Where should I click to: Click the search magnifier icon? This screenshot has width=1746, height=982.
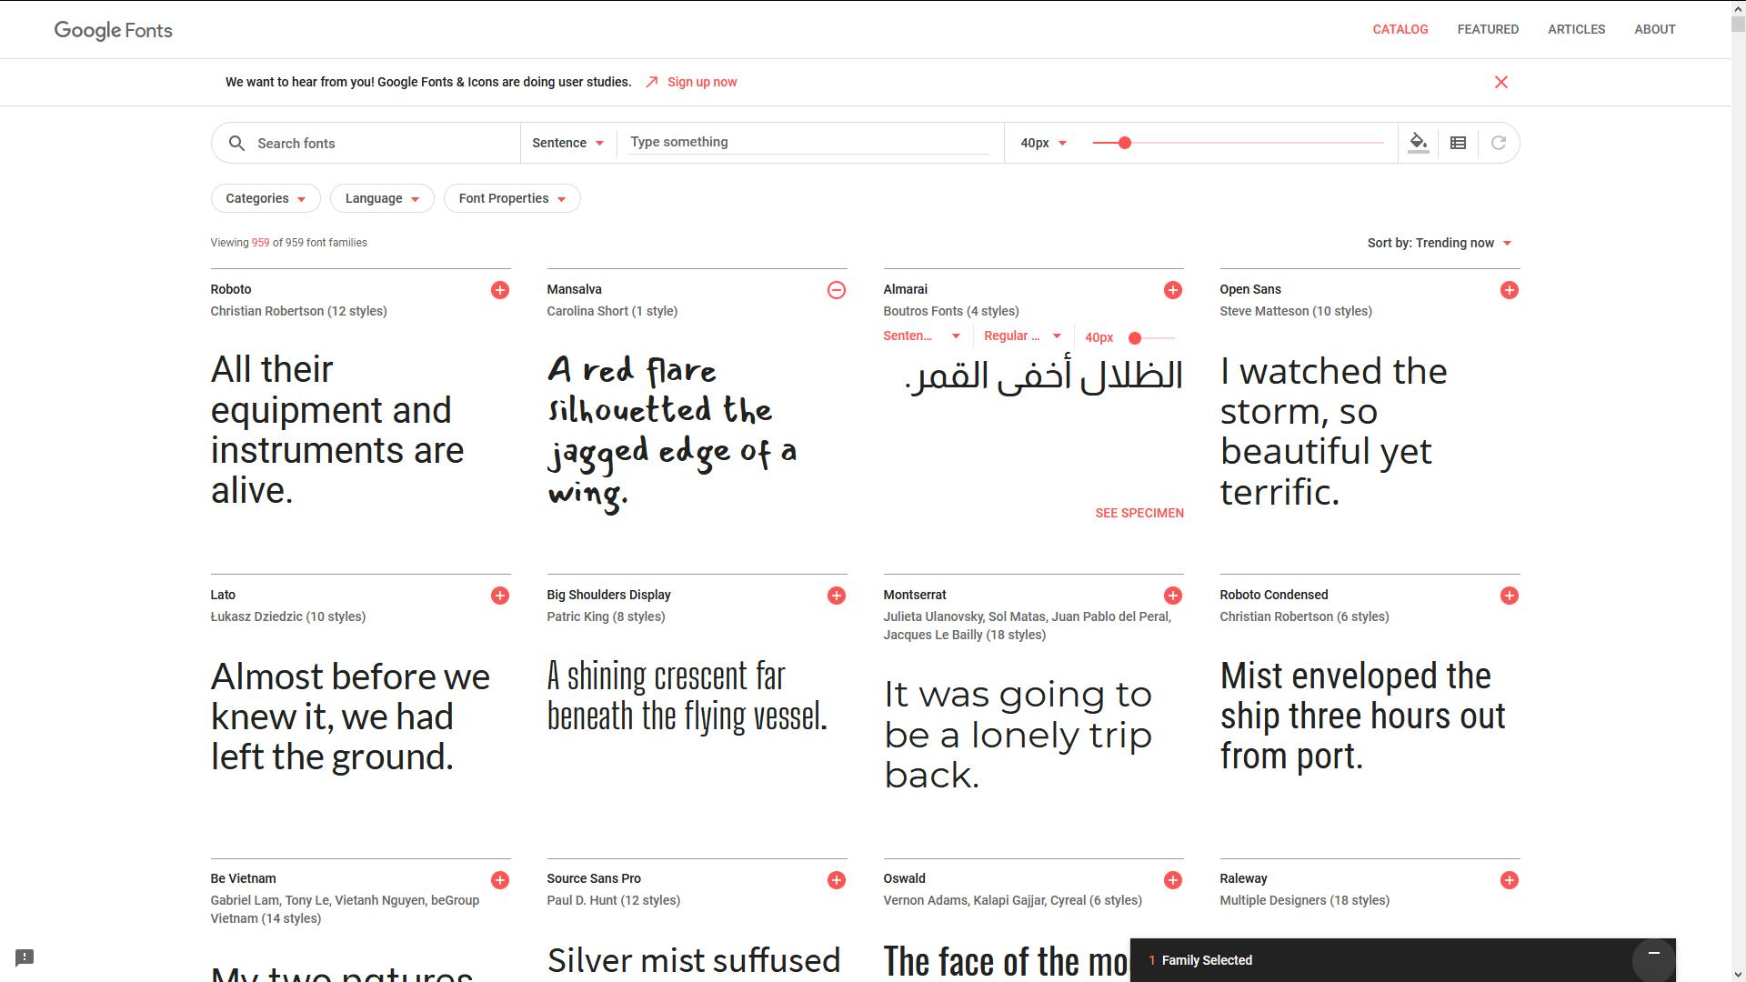pos(236,143)
